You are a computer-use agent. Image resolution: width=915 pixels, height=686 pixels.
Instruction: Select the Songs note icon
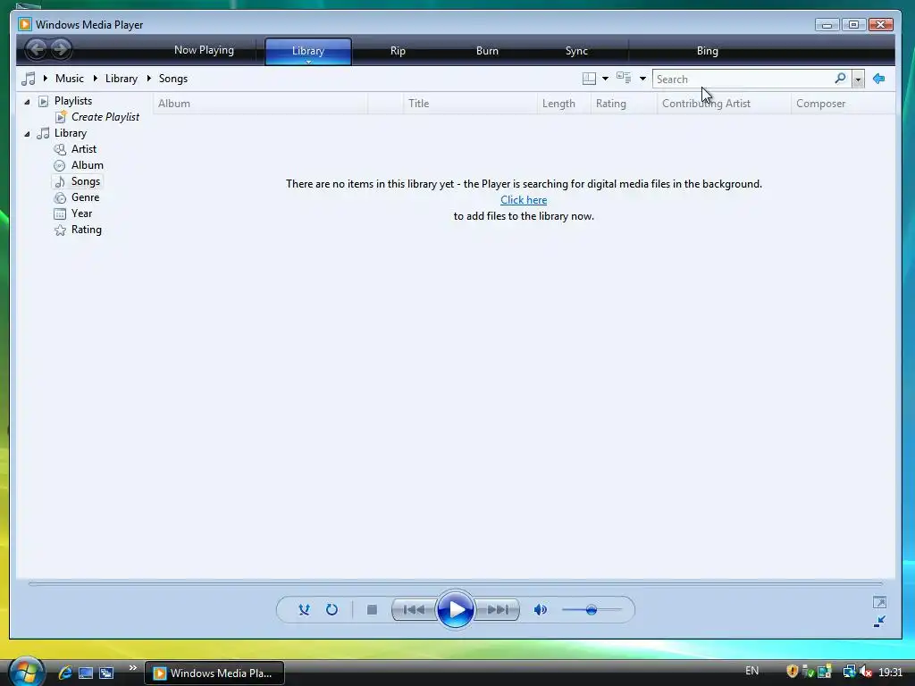[x=60, y=182]
